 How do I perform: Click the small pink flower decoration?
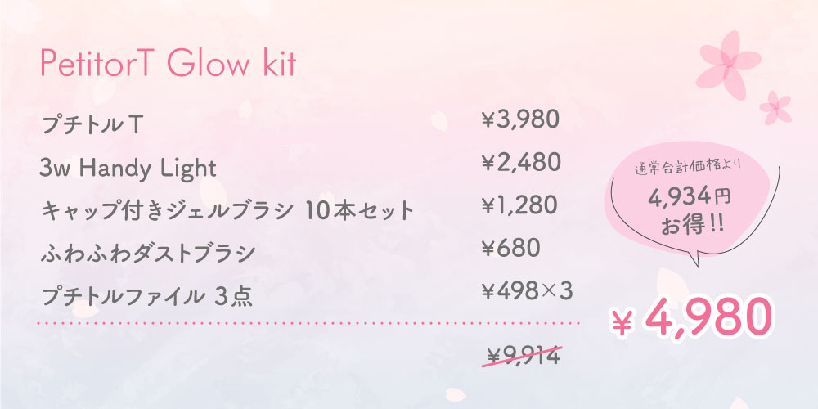click(775, 106)
